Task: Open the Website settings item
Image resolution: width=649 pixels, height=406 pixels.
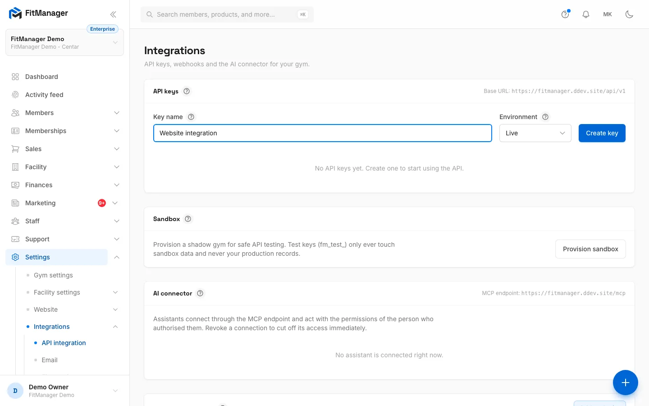Action: [46, 309]
